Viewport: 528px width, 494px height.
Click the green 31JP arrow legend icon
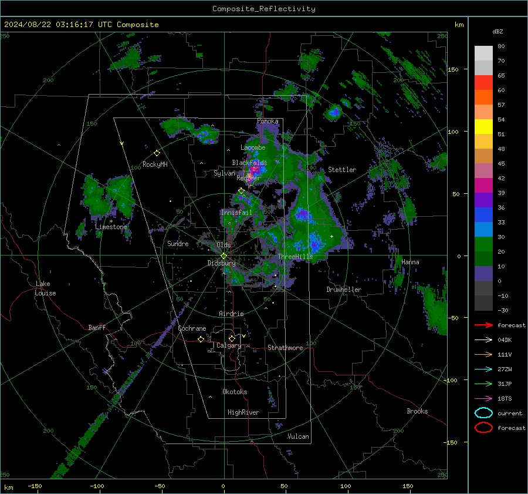pyautogui.click(x=483, y=384)
